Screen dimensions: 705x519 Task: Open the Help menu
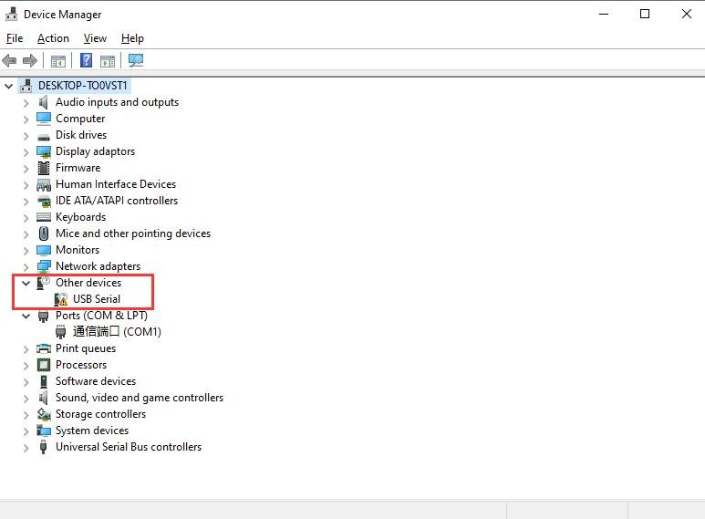pos(132,38)
